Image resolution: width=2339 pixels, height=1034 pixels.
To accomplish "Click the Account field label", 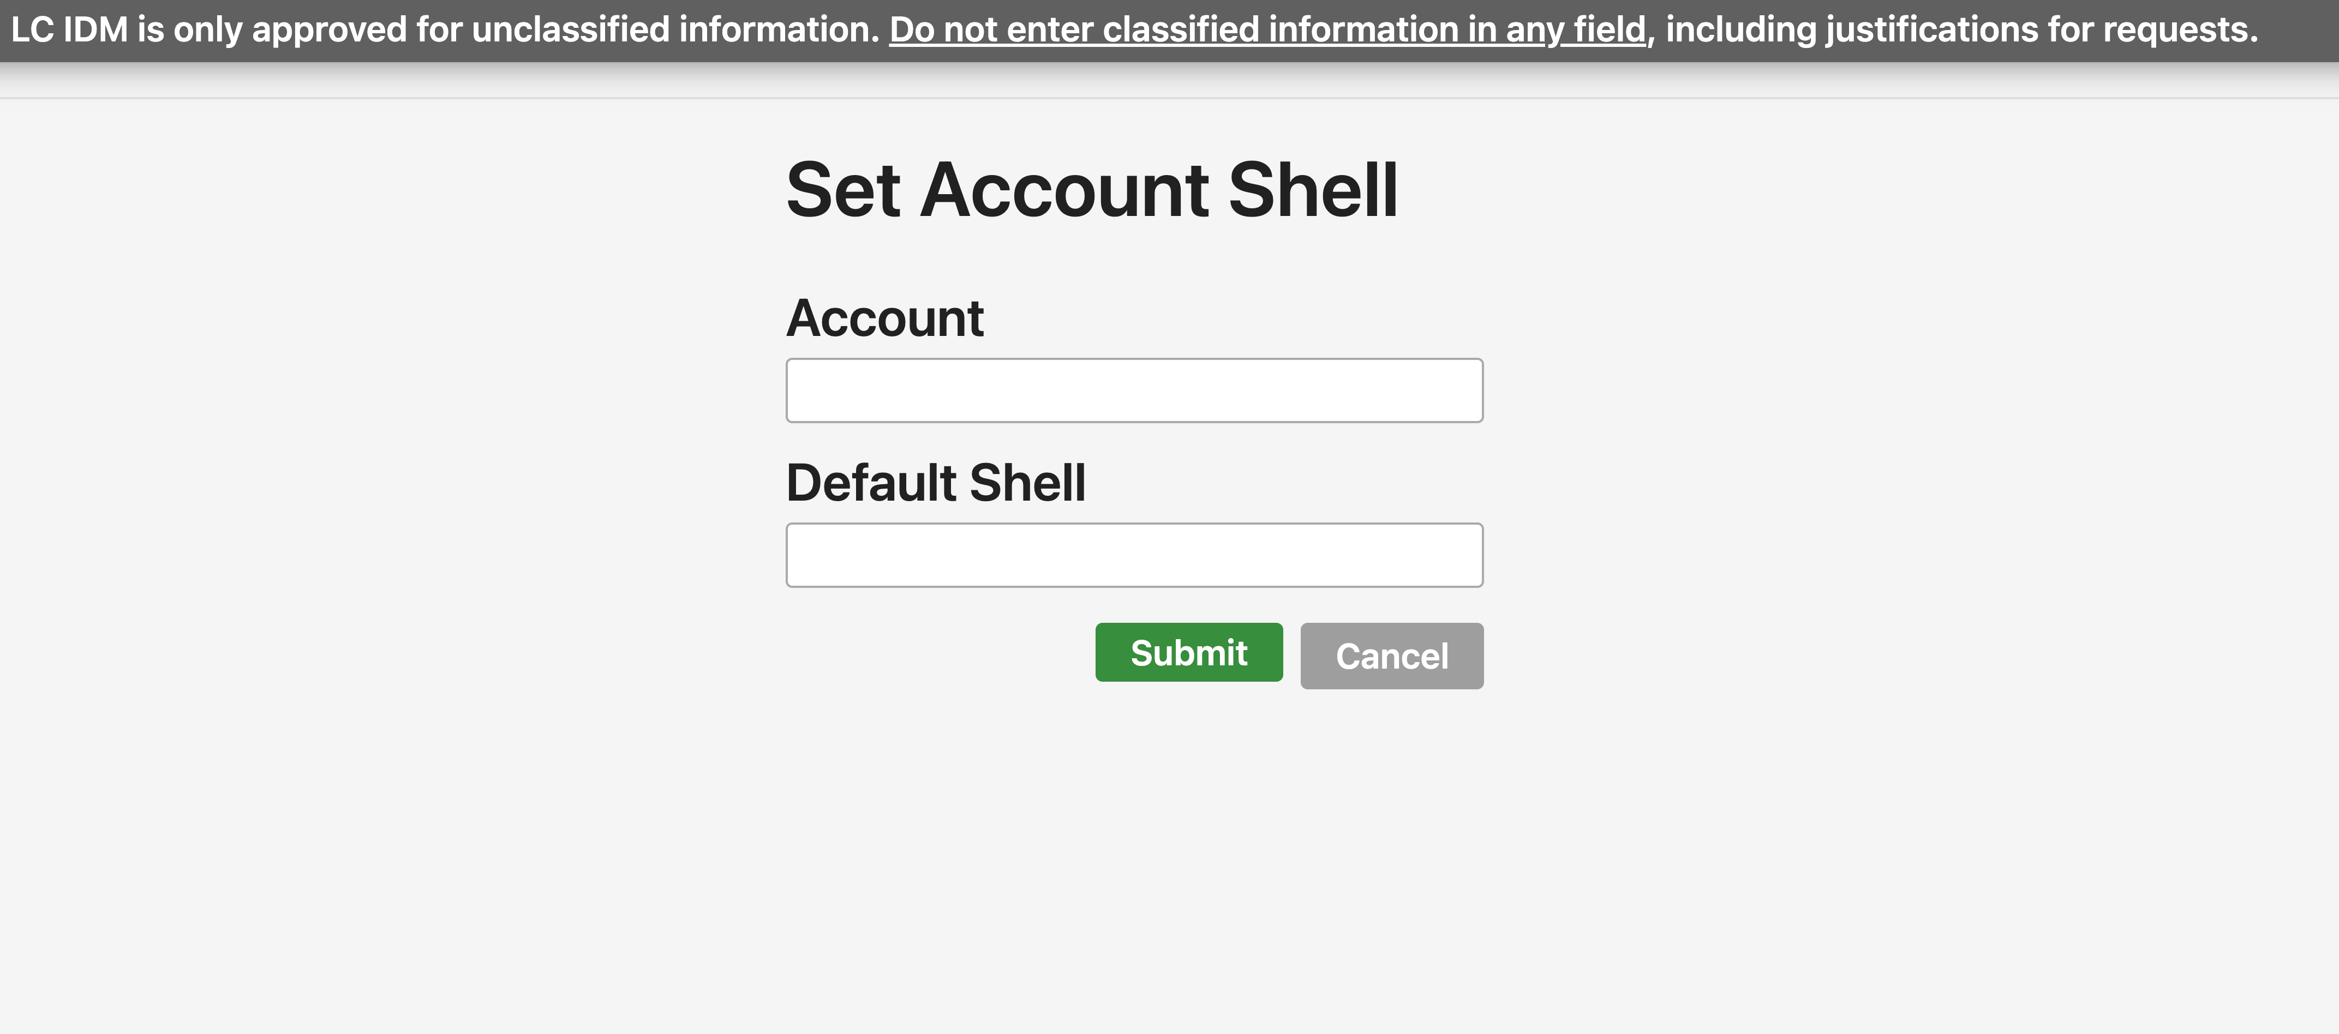I will click(x=886, y=318).
